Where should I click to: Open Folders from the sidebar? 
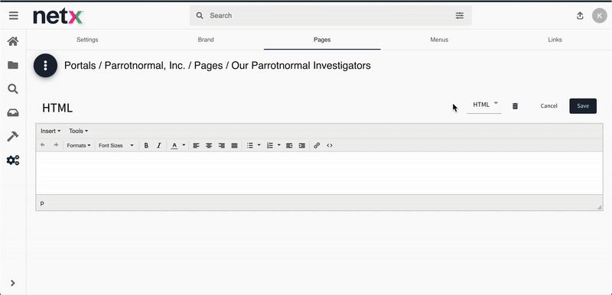(x=13, y=65)
